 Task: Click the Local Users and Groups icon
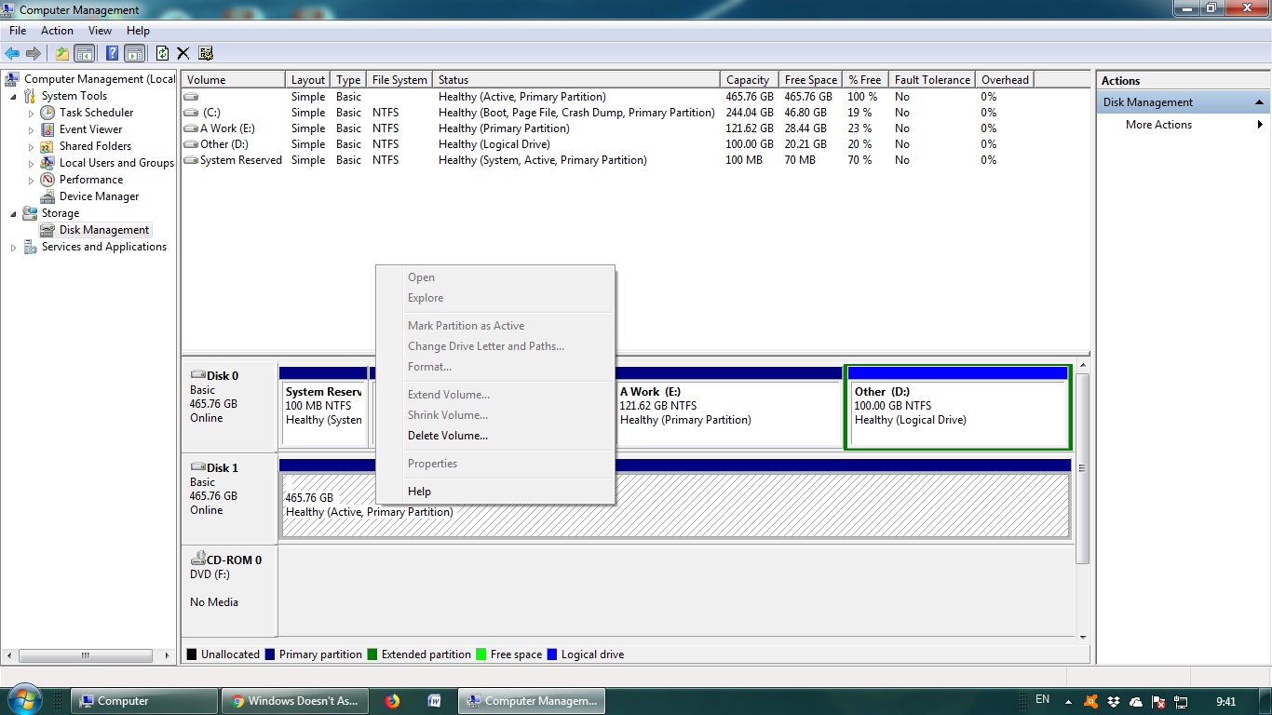tap(47, 163)
